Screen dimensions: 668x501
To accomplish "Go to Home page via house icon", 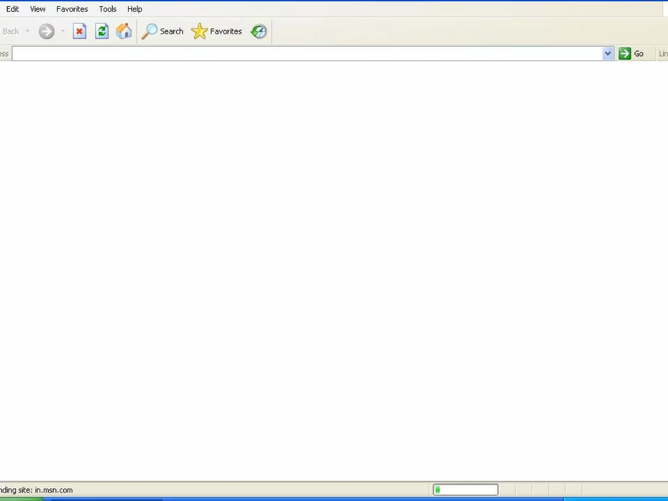I will click(x=124, y=31).
